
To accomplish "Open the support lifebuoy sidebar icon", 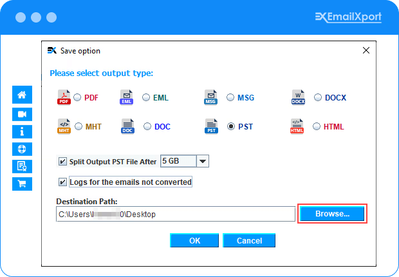I will click(22, 149).
